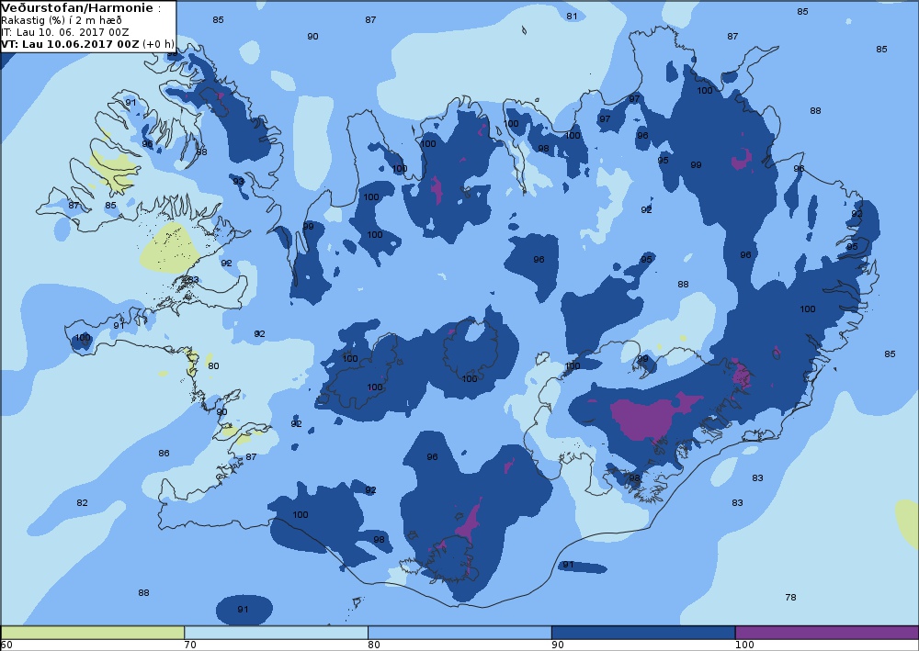919x651 pixels.
Task: Pick the dark blue 90–100 legend swatch
Action: point(643,633)
